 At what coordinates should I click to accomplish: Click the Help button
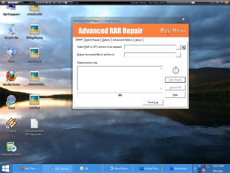click(175, 95)
